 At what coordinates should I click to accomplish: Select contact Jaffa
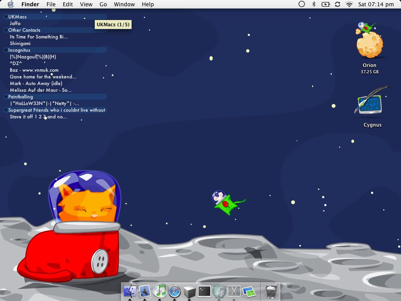pyautogui.click(x=15, y=23)
